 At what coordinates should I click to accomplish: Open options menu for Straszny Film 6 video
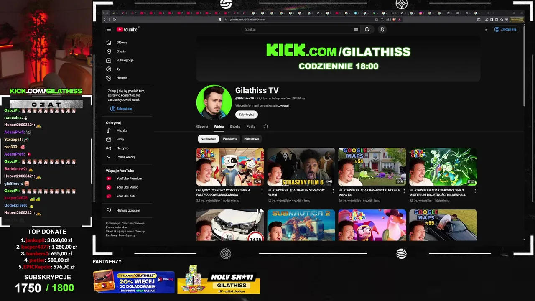click(x=333, y=191)
